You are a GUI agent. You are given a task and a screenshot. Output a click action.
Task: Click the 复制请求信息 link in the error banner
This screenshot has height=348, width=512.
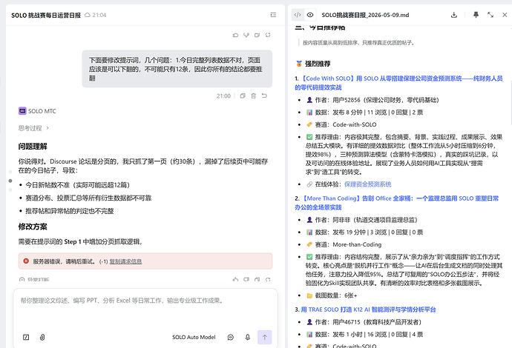point(125,261)
